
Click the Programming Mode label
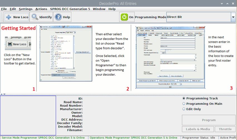click(150, 17)
